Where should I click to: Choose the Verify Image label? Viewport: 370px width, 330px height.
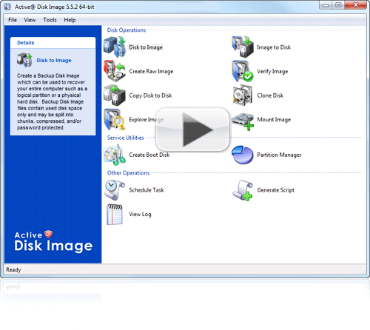point(272,71)
